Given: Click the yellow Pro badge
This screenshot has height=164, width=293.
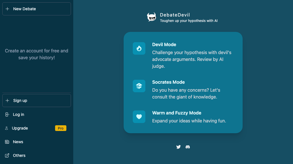Looking at the screenshot, I should point(61,128).
